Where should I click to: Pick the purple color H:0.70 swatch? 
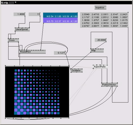pos(60,20)
